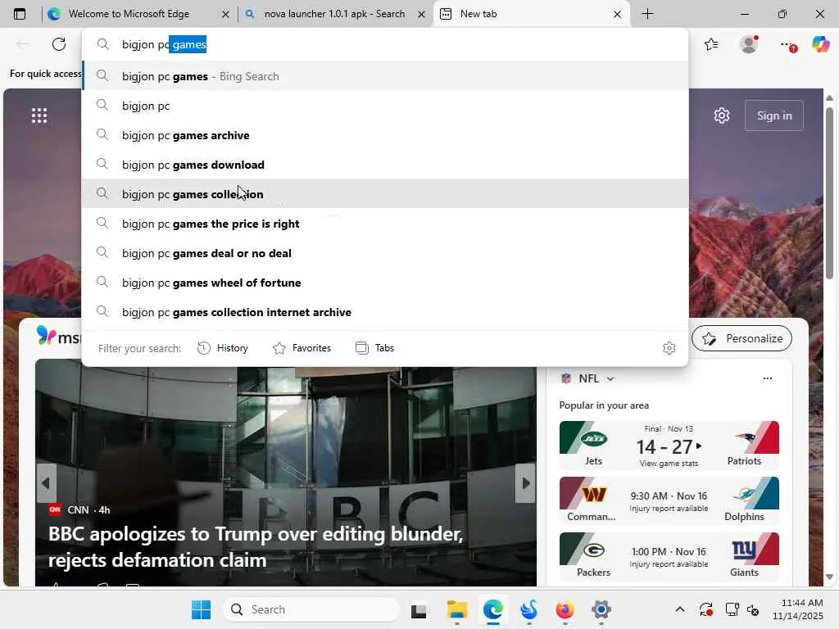Click the browser refresh icon
This screenshot has width=839, height=629.
click(x=59, y=44)
